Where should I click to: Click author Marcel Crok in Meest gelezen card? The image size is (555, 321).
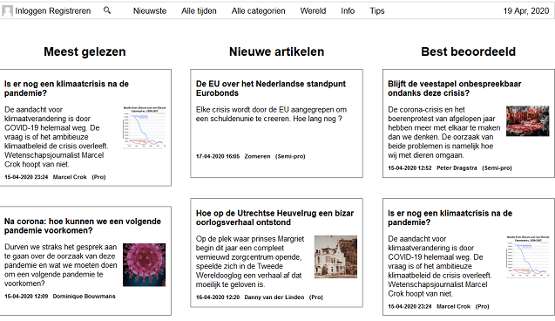click(70, 177)
